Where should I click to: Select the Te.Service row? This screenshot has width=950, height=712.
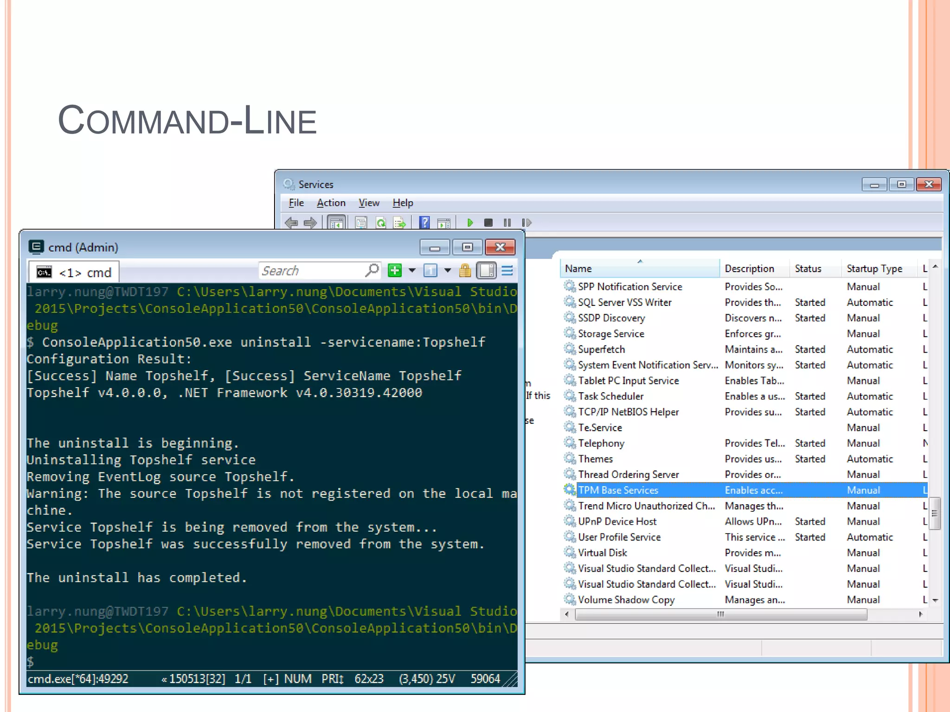point(745,427)
